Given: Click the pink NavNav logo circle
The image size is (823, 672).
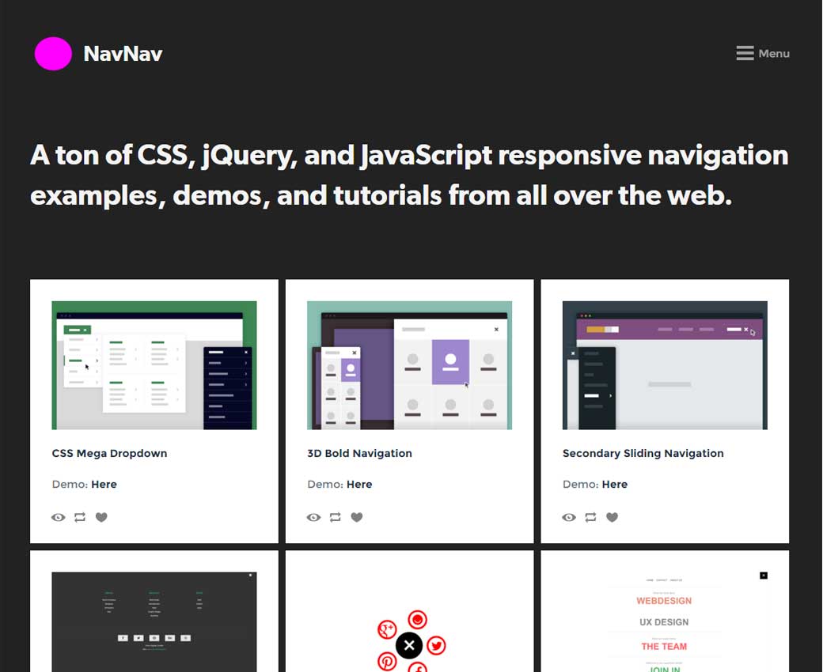Looking at the screenshot, I should coord(53,54).
